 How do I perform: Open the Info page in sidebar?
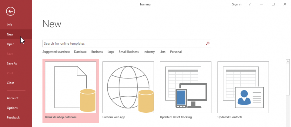(x=10, y=25)
